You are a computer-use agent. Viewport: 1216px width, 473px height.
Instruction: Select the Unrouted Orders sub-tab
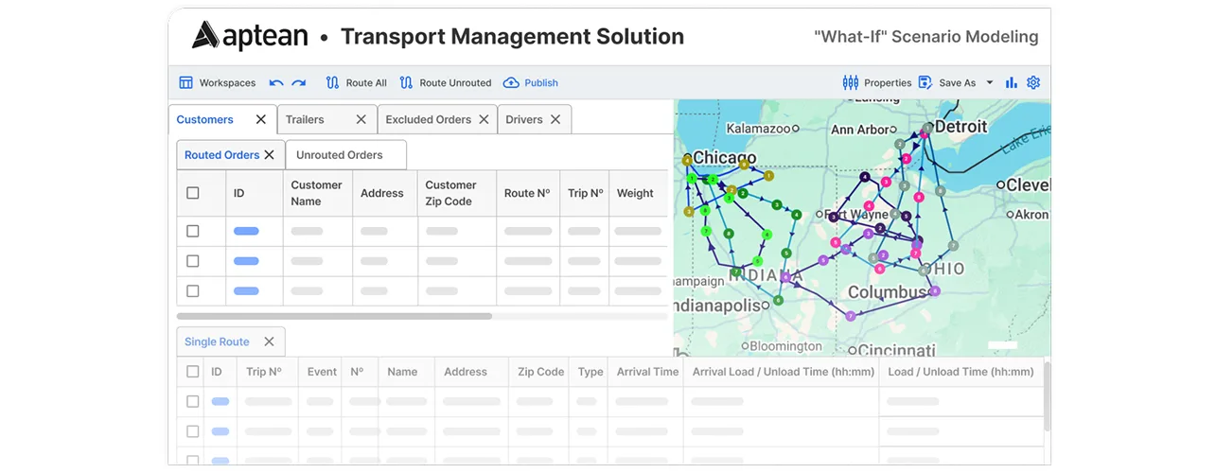[340, 155]
